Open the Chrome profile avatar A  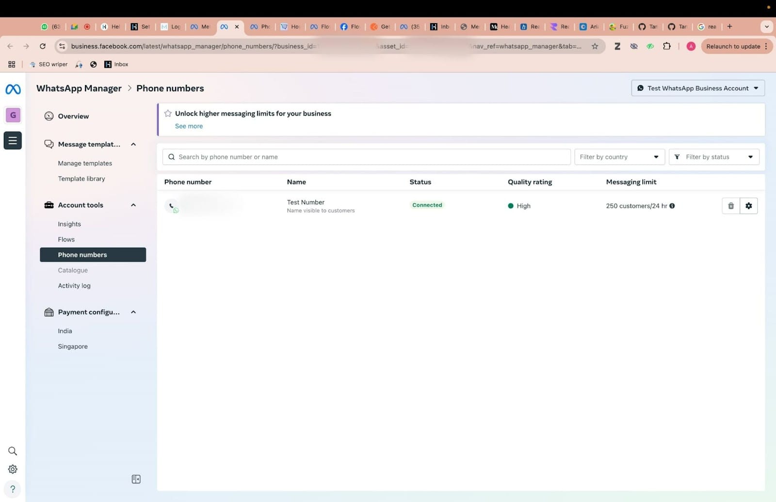(x=691, y=47)
